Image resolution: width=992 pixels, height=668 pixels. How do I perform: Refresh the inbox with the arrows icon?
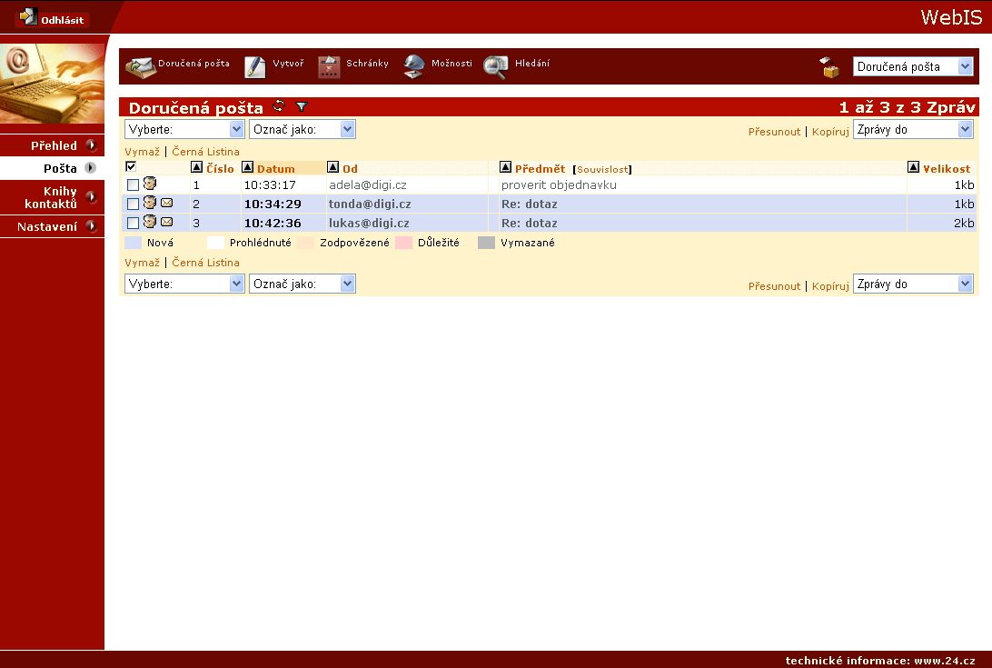coord(278,105)
